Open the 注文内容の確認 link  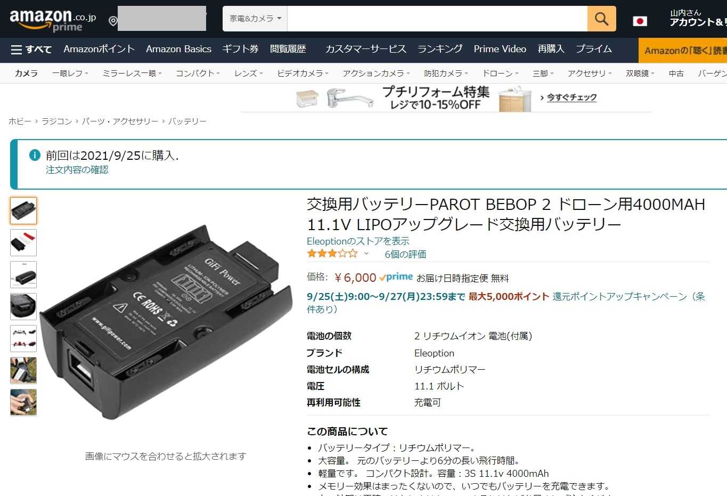[x=77, y=169]
